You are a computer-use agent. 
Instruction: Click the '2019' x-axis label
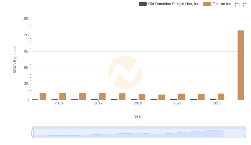[x=138, y=103]
